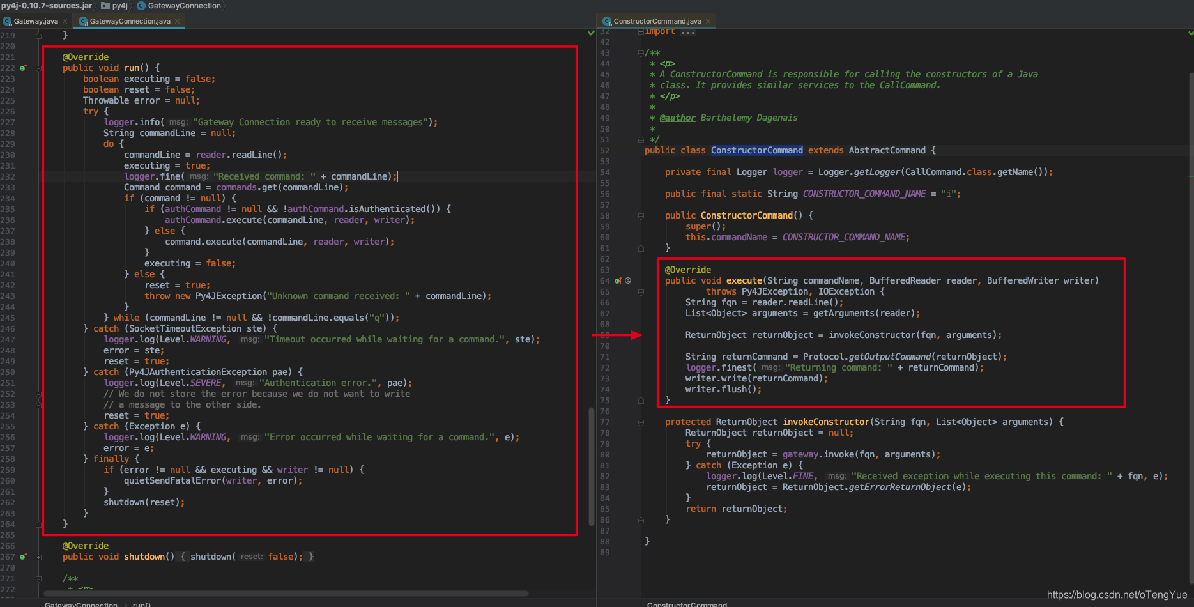Click the run() breadcrumb at editor bottom
The image size is (1194, 607).
(141, 604)
